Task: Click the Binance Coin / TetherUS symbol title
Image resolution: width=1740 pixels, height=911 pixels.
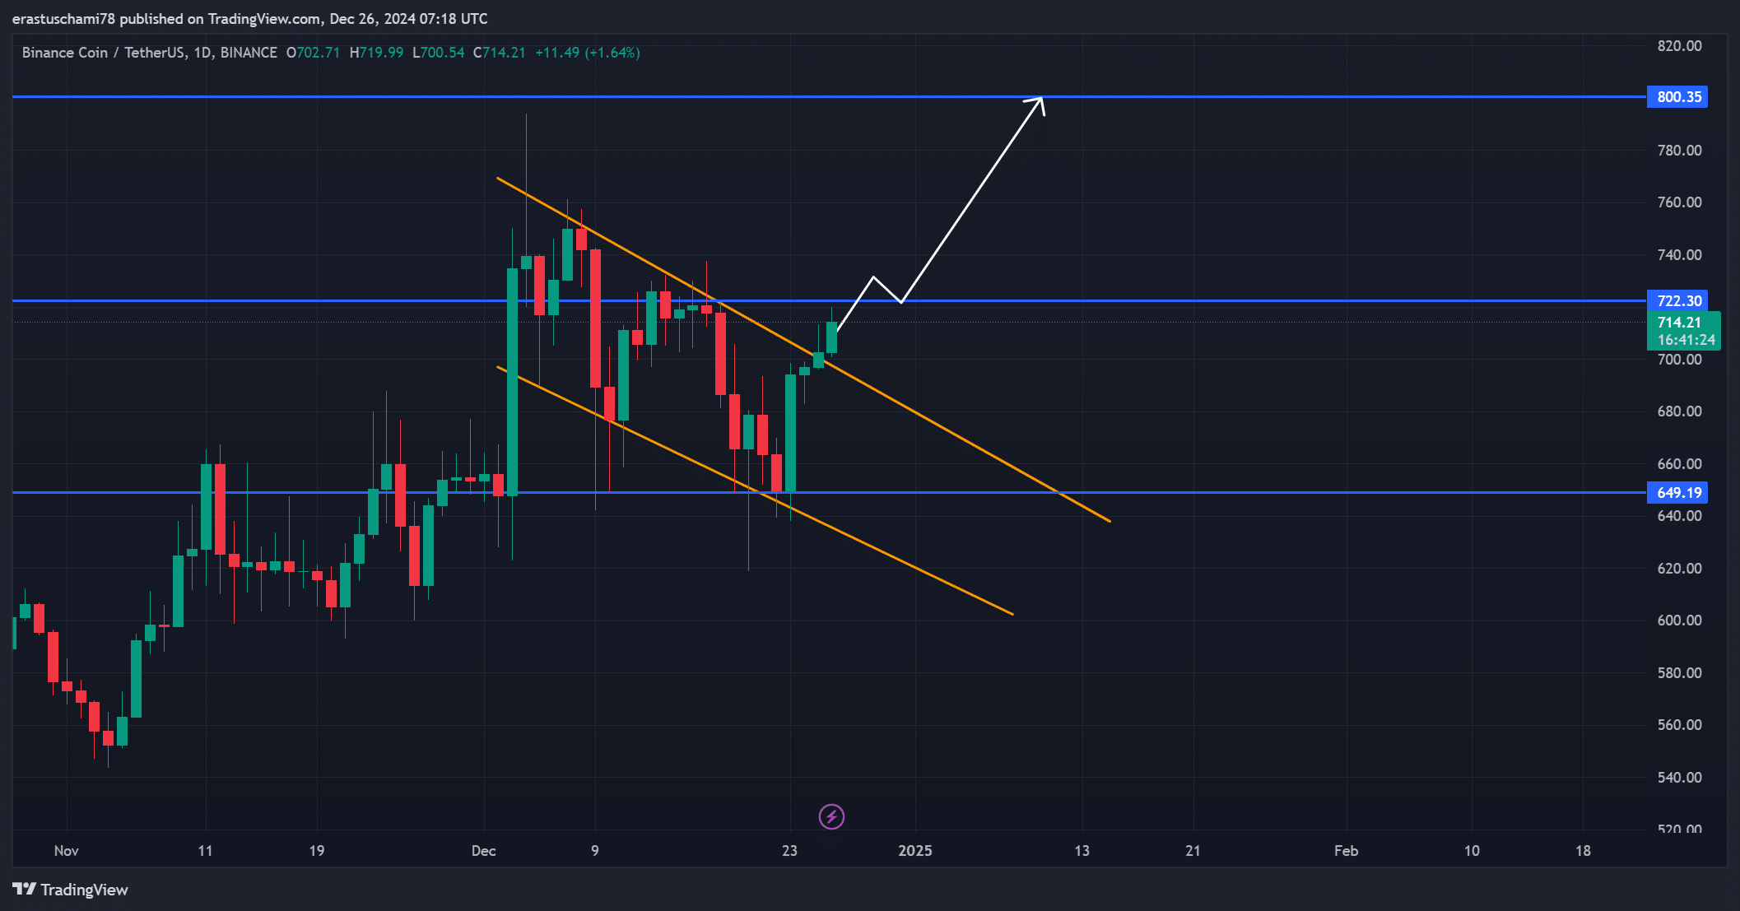Action: coord(150,53)
